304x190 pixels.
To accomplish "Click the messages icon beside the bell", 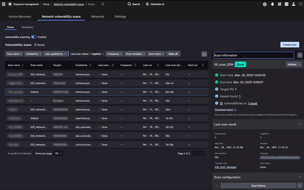I will 279,4.
